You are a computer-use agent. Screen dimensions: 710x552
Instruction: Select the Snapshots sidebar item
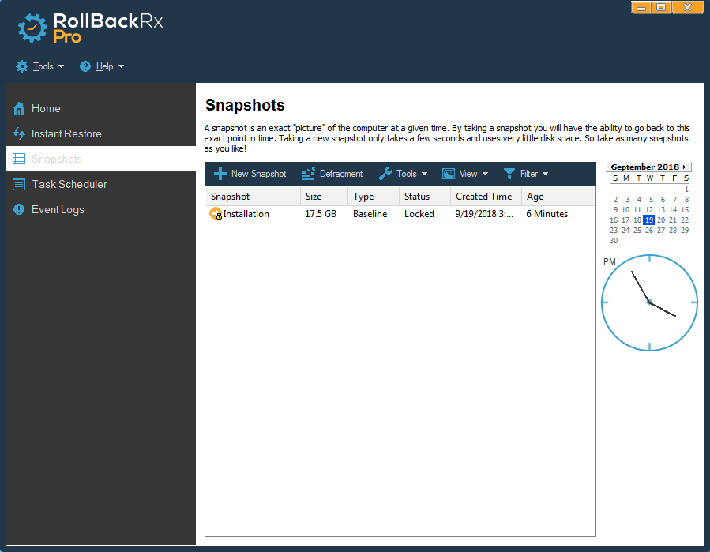101,159
